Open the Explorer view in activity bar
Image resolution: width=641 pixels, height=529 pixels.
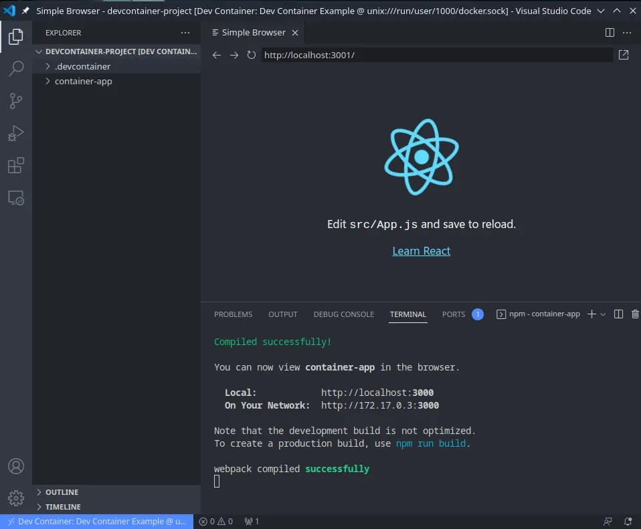pos(15,37)
